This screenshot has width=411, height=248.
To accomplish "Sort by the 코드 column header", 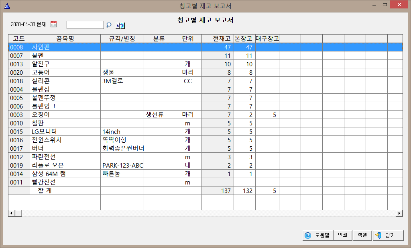I will pyautogui.click(x=19, y=39).
